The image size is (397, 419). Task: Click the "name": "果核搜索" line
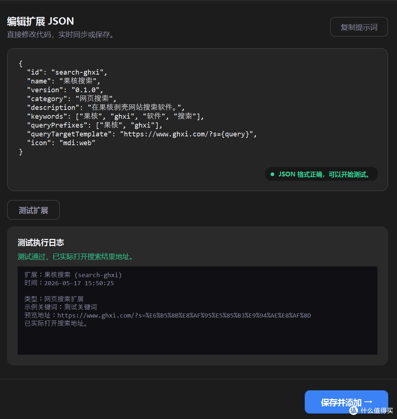coord(64,81)
